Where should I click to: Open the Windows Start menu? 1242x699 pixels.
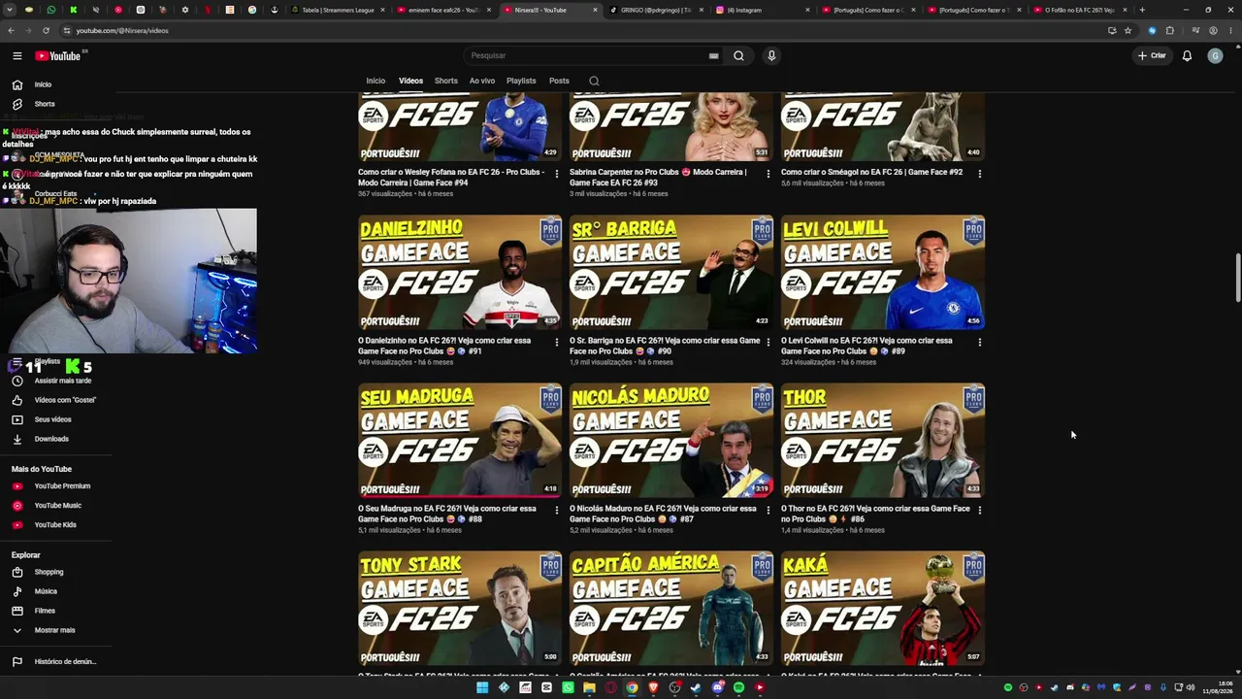click(482, 687)
